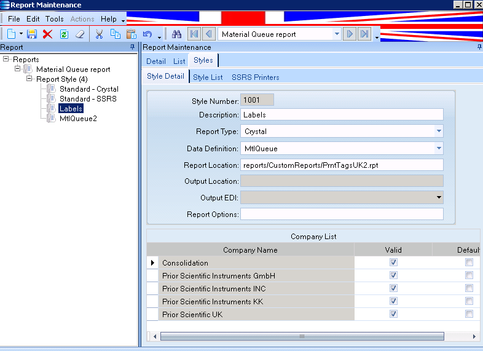Screen dimensions: 483x351
Task: Check Default for Prior Scientific UK
Action: pos(469,314)
